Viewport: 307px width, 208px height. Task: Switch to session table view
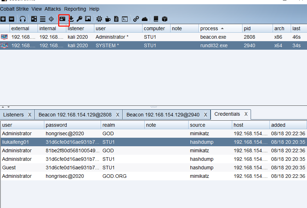tap(43, 19)
